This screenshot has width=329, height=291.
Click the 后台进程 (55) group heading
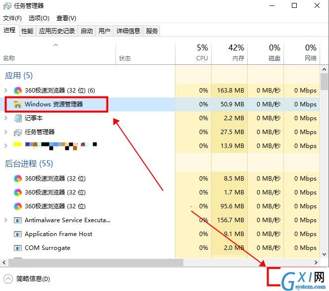coord(29,164)
